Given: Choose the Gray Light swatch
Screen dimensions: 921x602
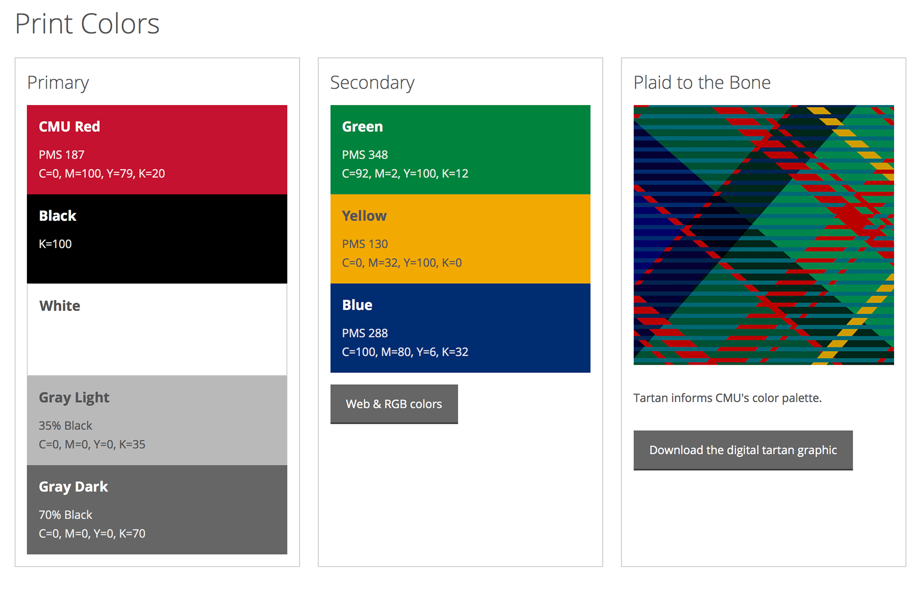Looking at the screenshot, I should coord(157,420).
